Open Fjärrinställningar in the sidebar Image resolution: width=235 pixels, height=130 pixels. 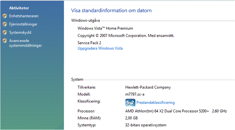tap(23, 24)
